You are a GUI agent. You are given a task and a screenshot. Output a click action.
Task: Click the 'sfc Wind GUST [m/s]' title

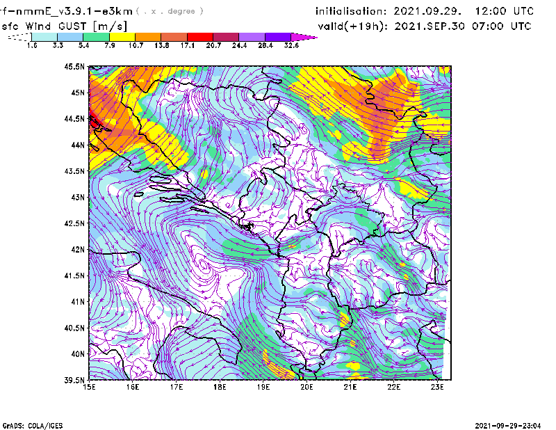click(x=65, y=26)
